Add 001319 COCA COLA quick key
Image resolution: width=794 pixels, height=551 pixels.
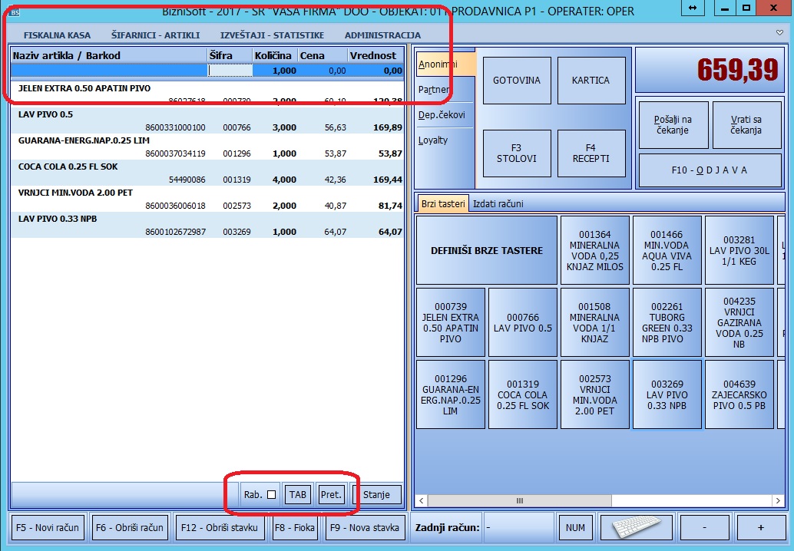click(523, 394)
